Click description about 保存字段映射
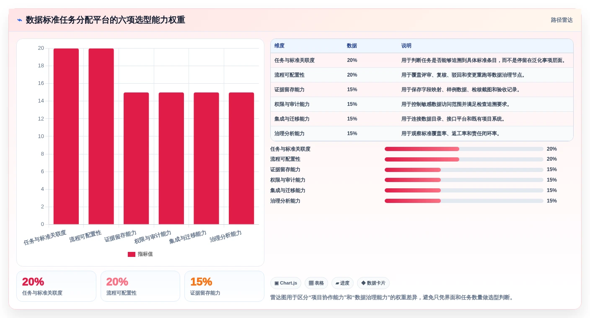 (461, 90)
